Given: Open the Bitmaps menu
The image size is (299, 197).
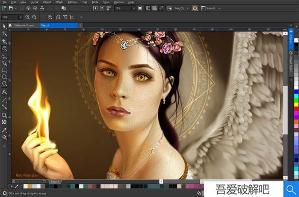Looking at the screenshot, I should (x=73, y=2).
